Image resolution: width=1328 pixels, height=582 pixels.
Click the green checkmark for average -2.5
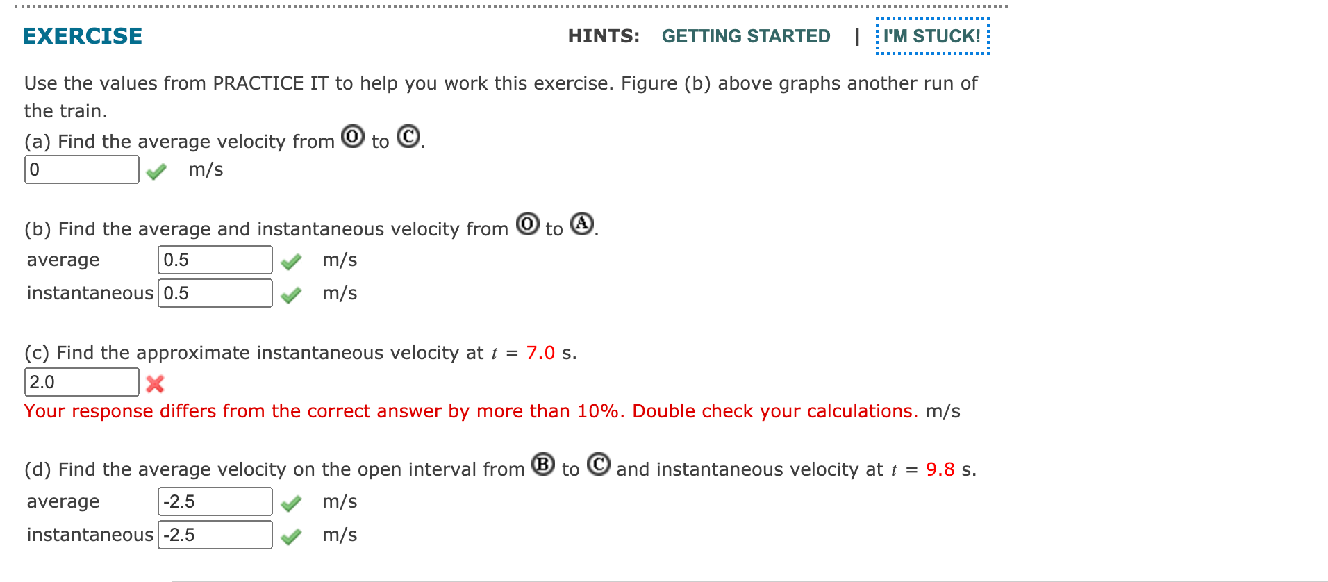click(290, 502)
